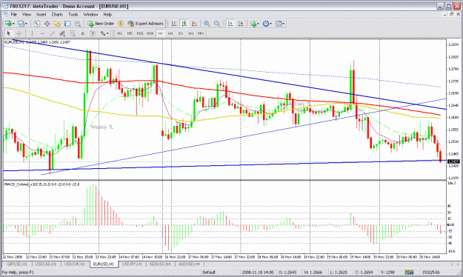Open the Navigator panel icon
Screen dimensions: 463x277
(57, 24)
